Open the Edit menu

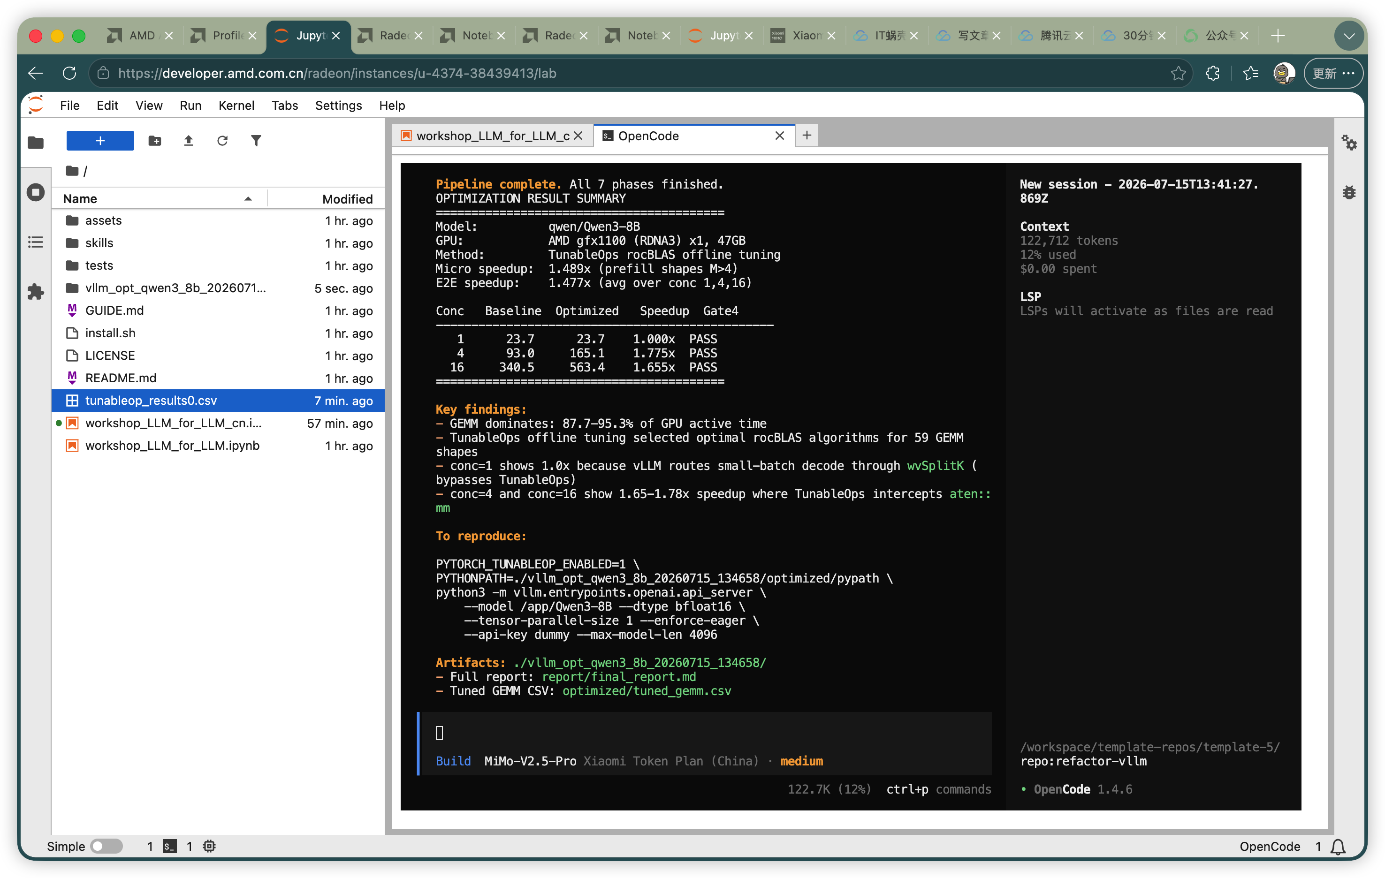click(107, 105)
